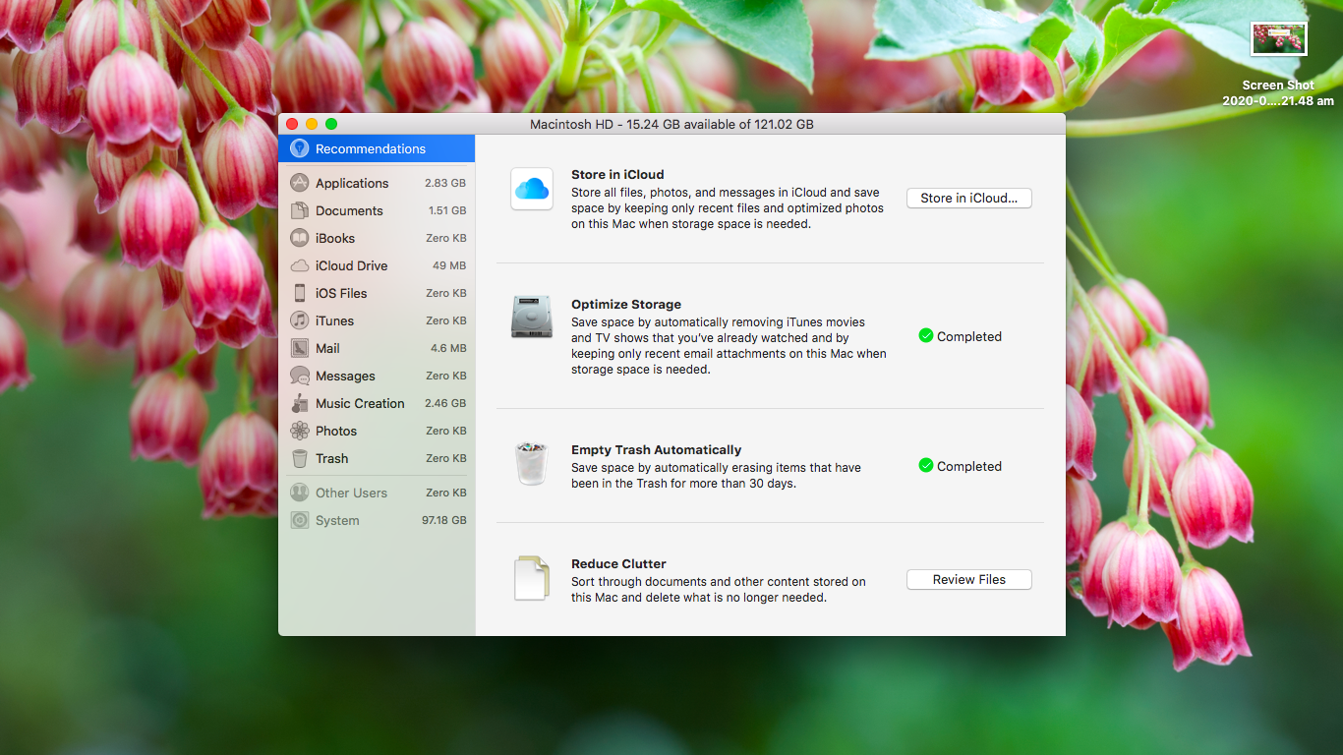Click the documents icon for Reduce Clutter
The height and width of the screenshot is (755, 1343).
pyautogui.click(x=531, y=578)
